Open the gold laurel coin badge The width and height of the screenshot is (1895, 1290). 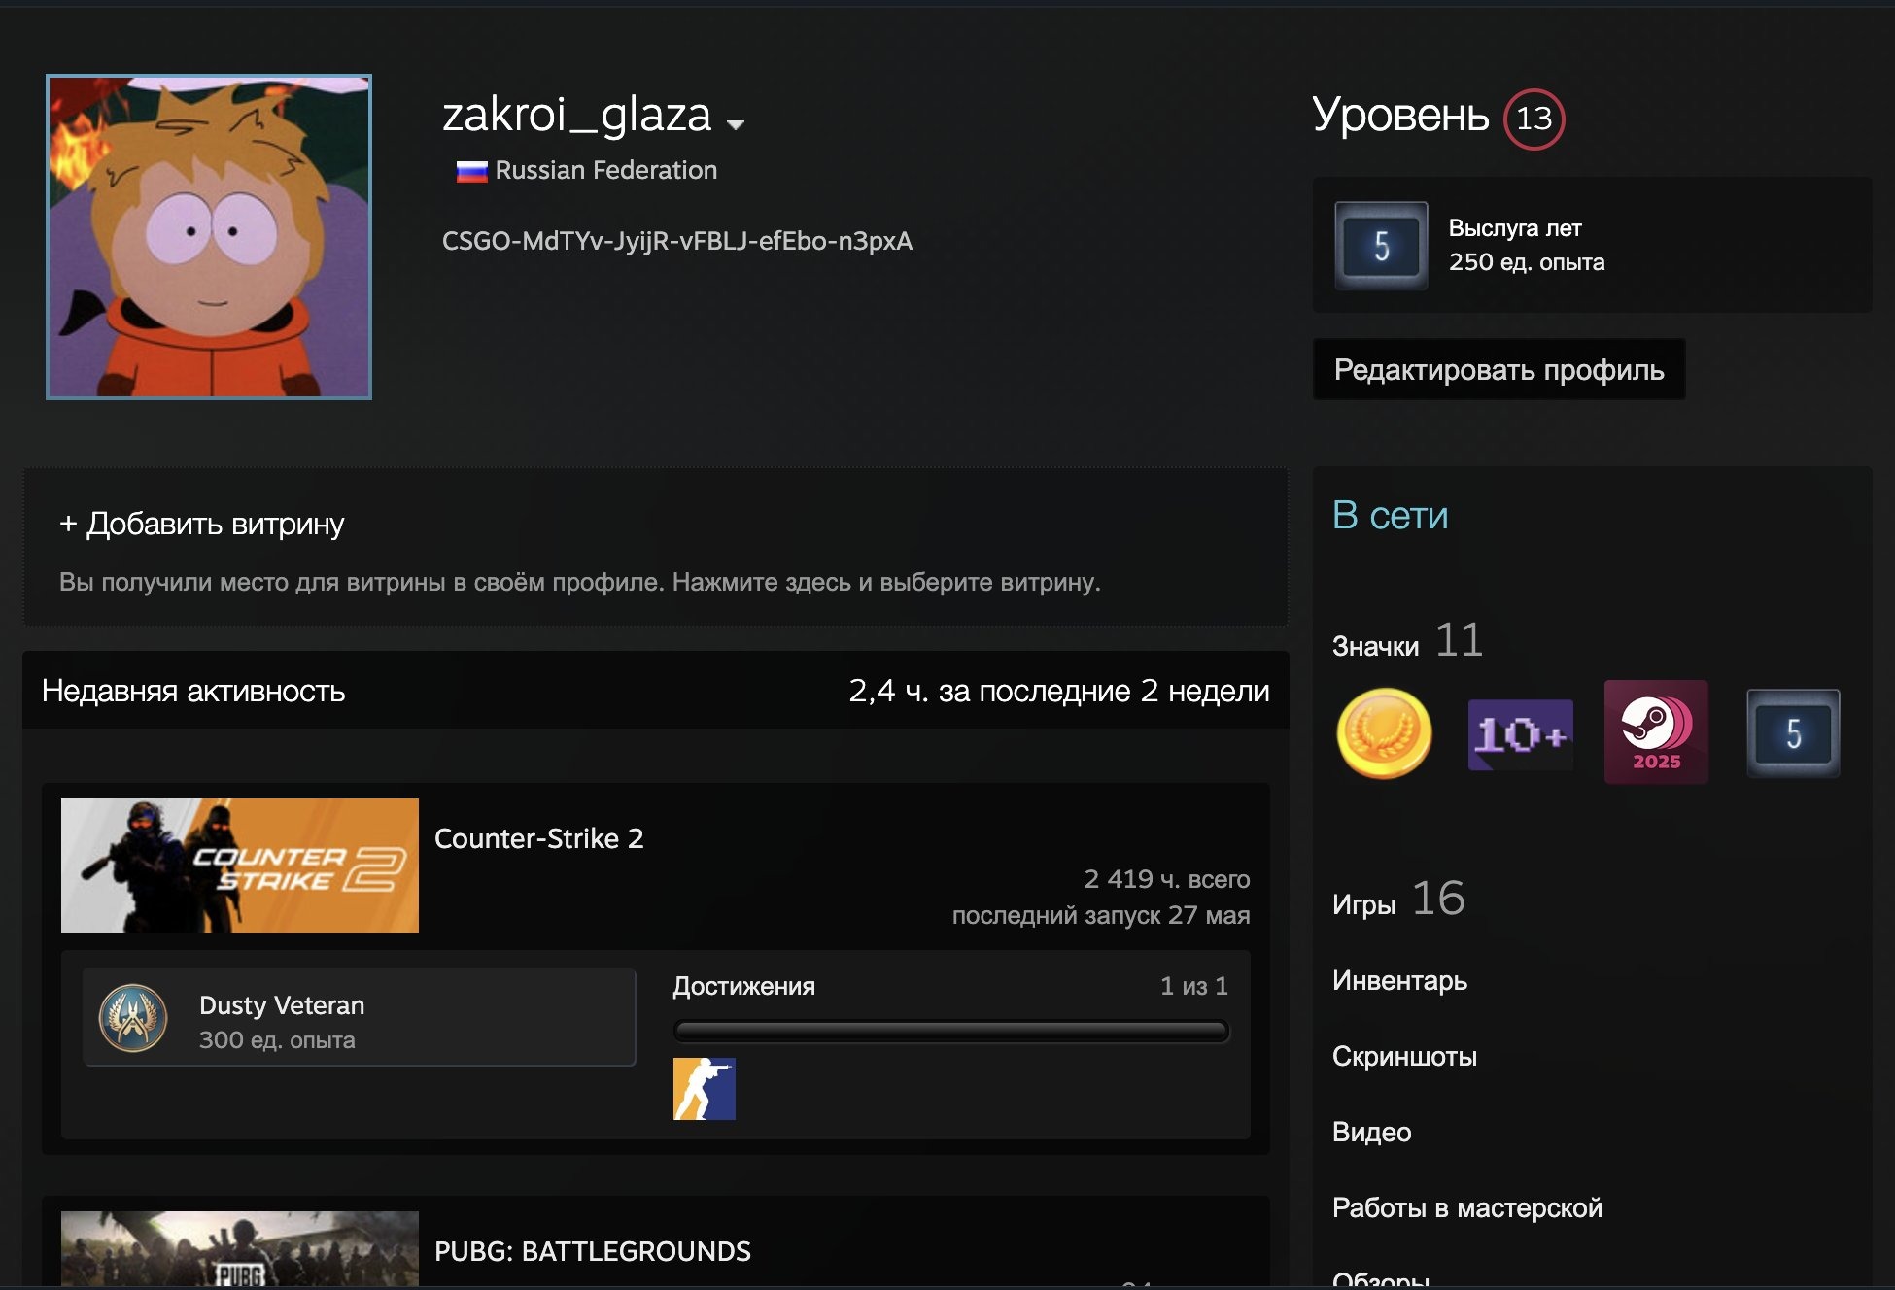pyautogui.click(x=1384, y=733)
